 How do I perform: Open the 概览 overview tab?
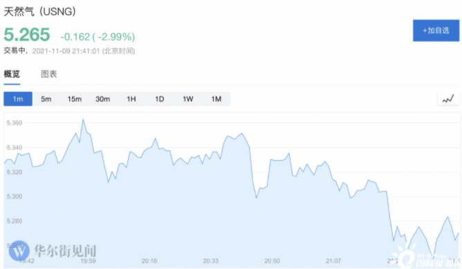coord(12,74)
